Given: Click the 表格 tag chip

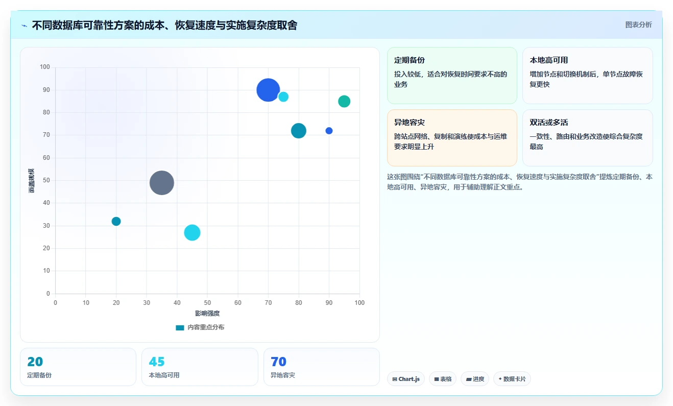Looking at the screenshot, I should tap(443, 379).
